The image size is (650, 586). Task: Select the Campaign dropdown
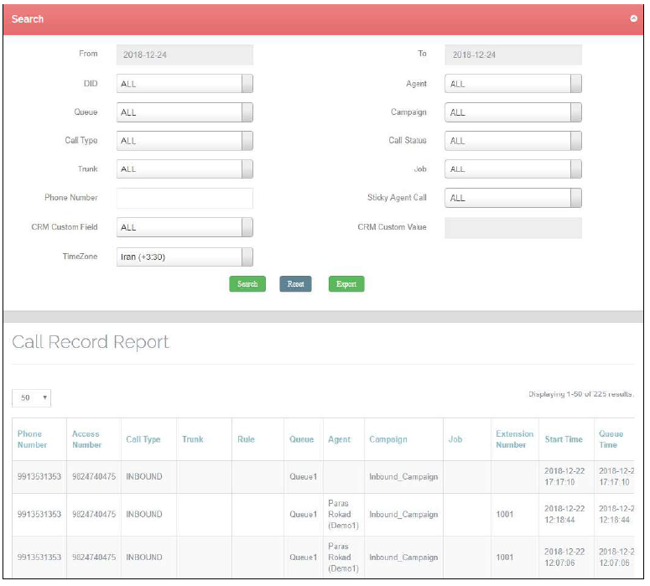pyautogui.click(x=512, y=112)
